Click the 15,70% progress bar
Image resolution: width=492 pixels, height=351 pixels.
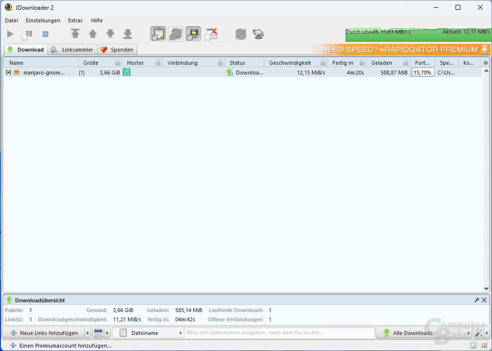point(422,72)
